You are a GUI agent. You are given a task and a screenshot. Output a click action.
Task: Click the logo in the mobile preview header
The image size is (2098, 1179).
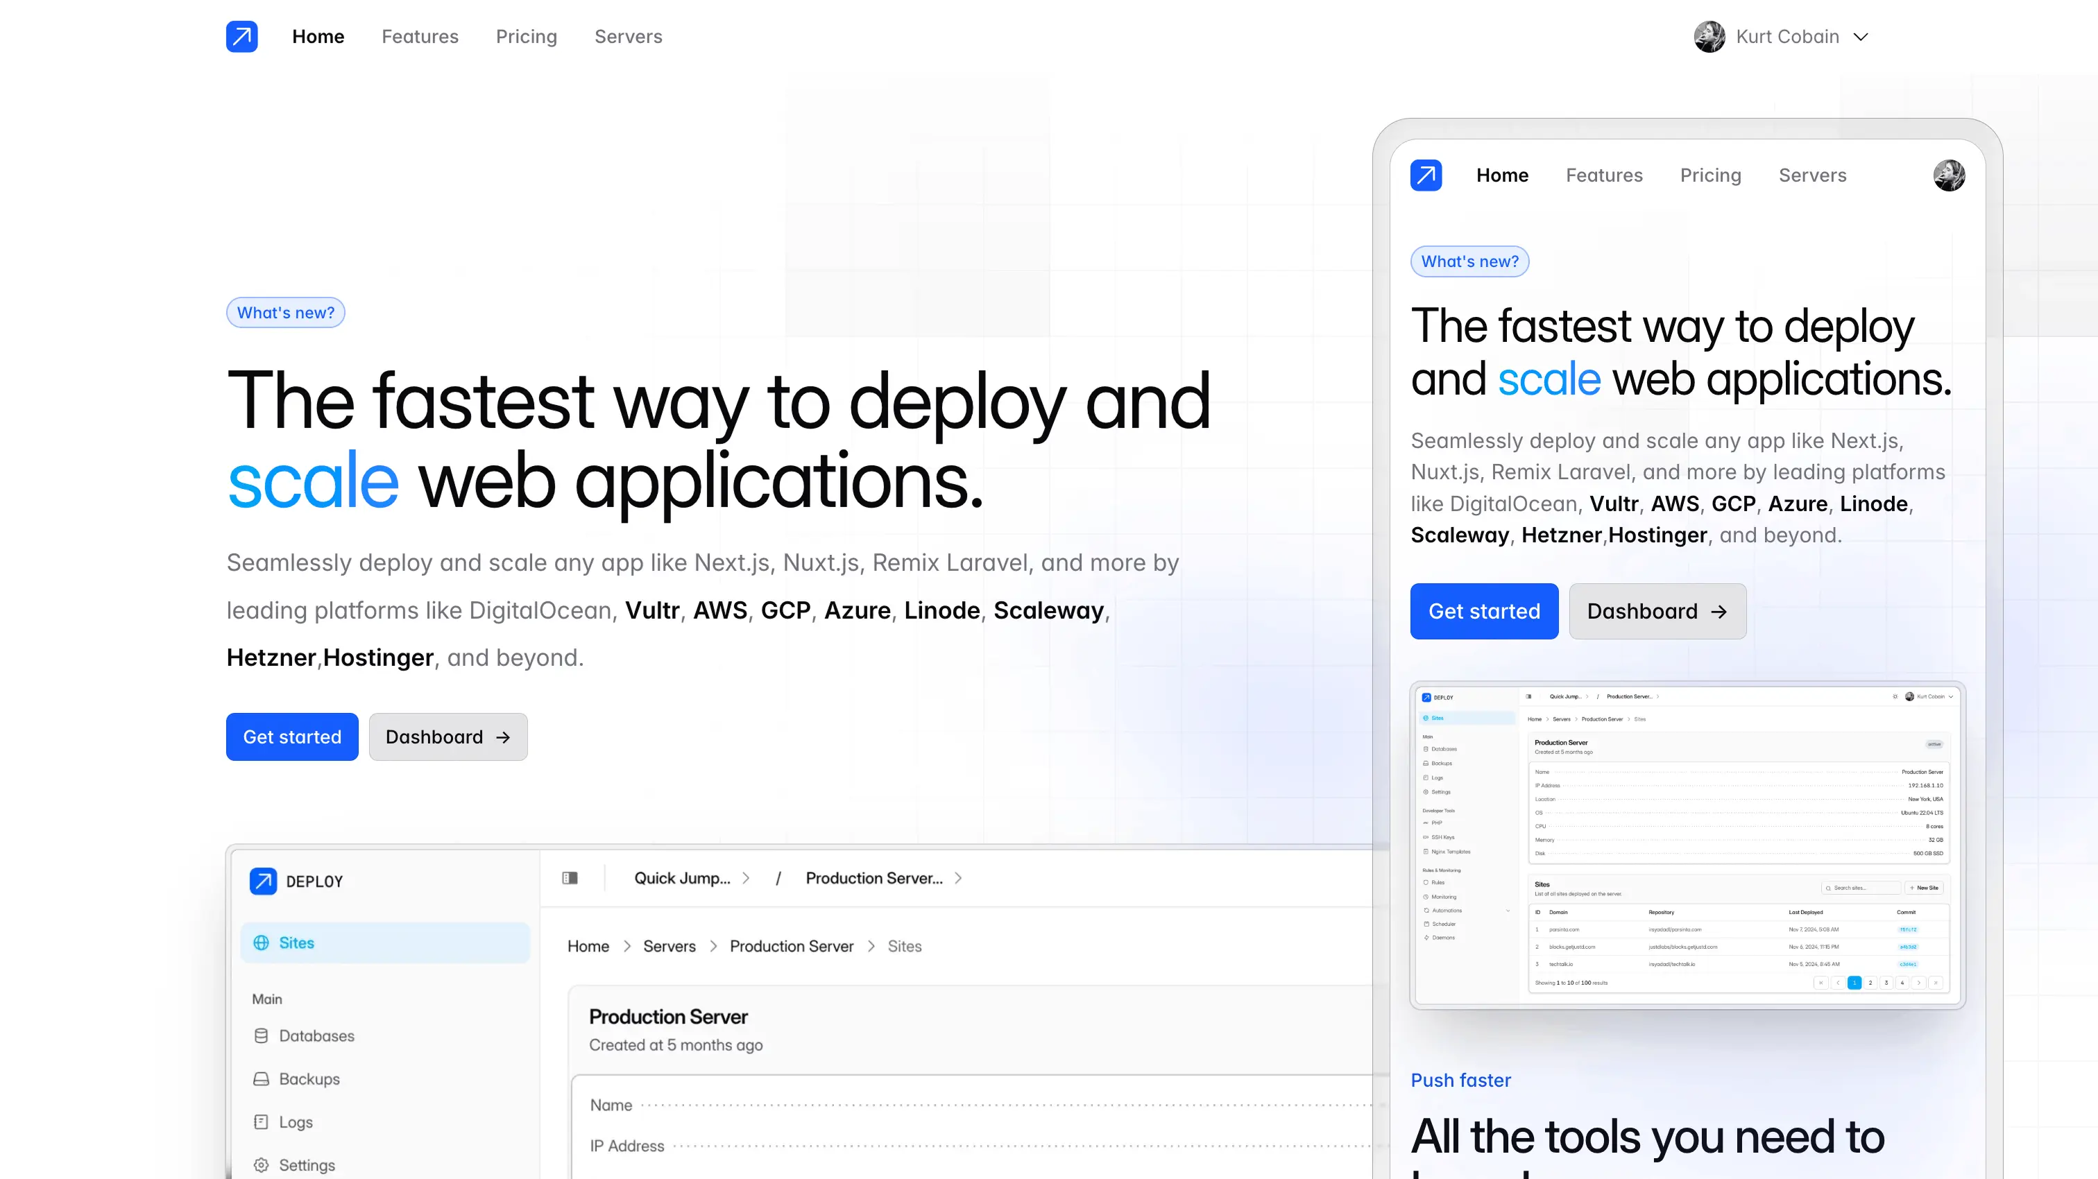coord(1426,175)
